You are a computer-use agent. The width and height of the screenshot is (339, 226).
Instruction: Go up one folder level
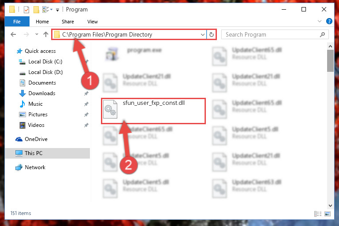[45, 34]
